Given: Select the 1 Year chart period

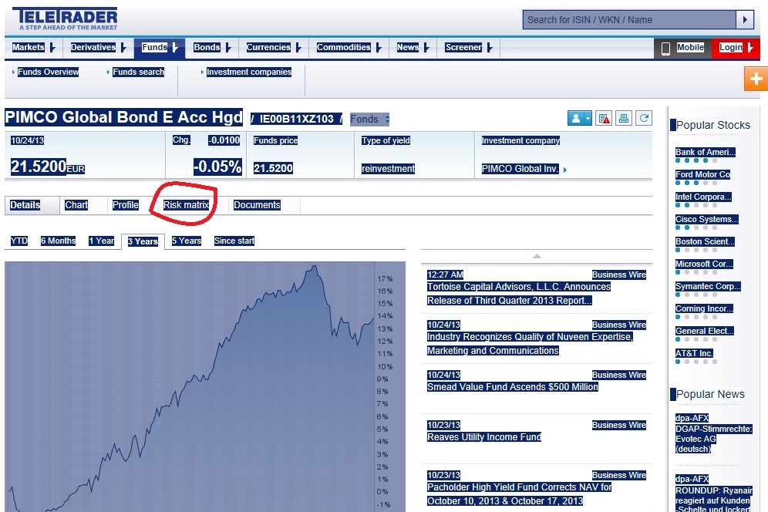Looking at the screenshot, I should [x=101, y=241].
